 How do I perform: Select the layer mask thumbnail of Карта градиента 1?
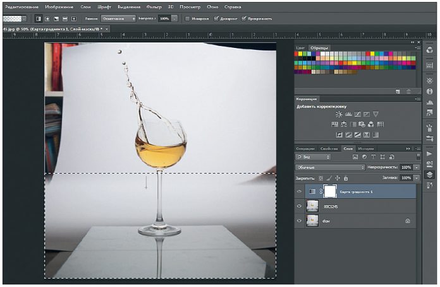(330, 191)
